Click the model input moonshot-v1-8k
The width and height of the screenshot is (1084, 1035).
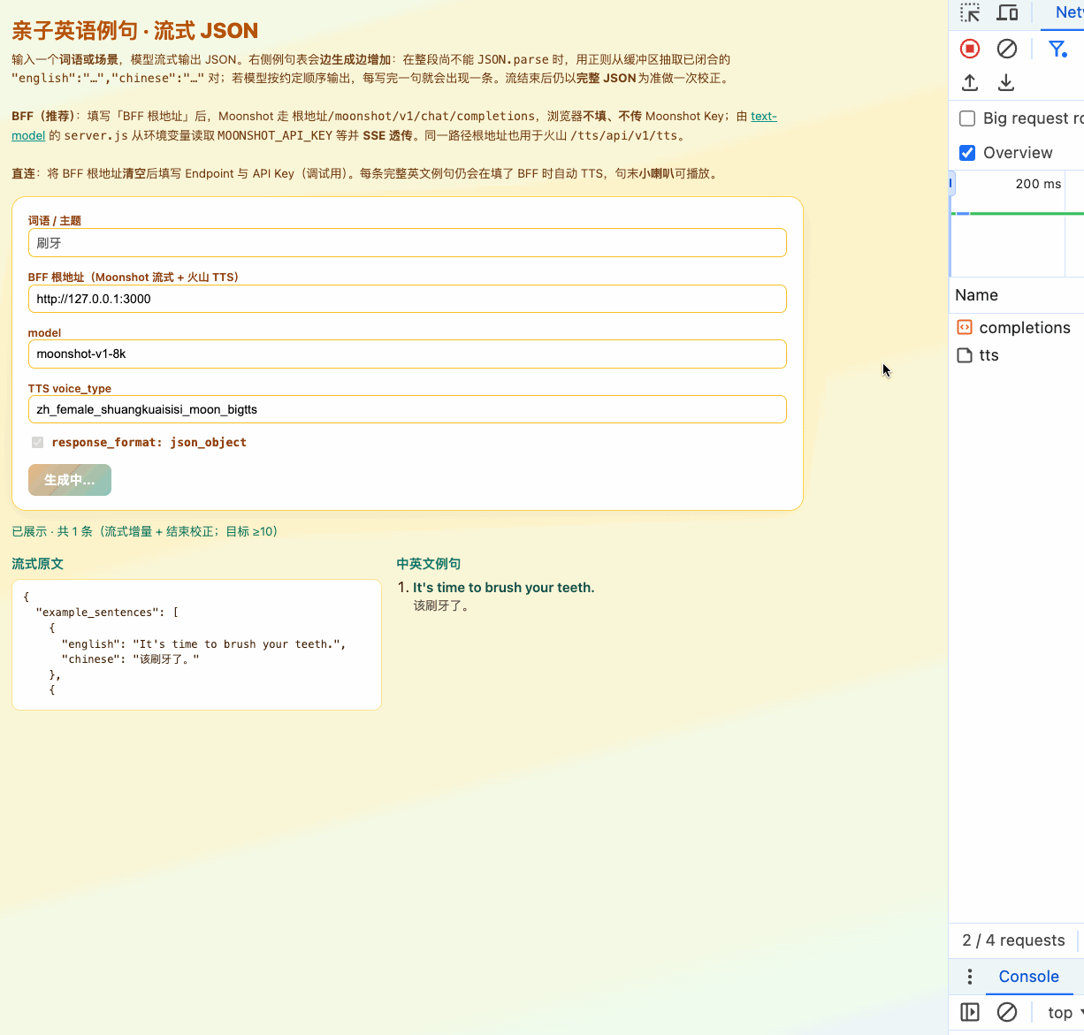coord(407,354)
